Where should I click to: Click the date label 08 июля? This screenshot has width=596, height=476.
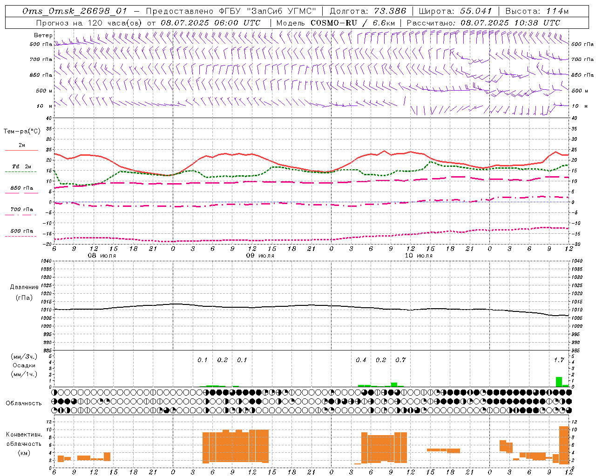[102, 256]
